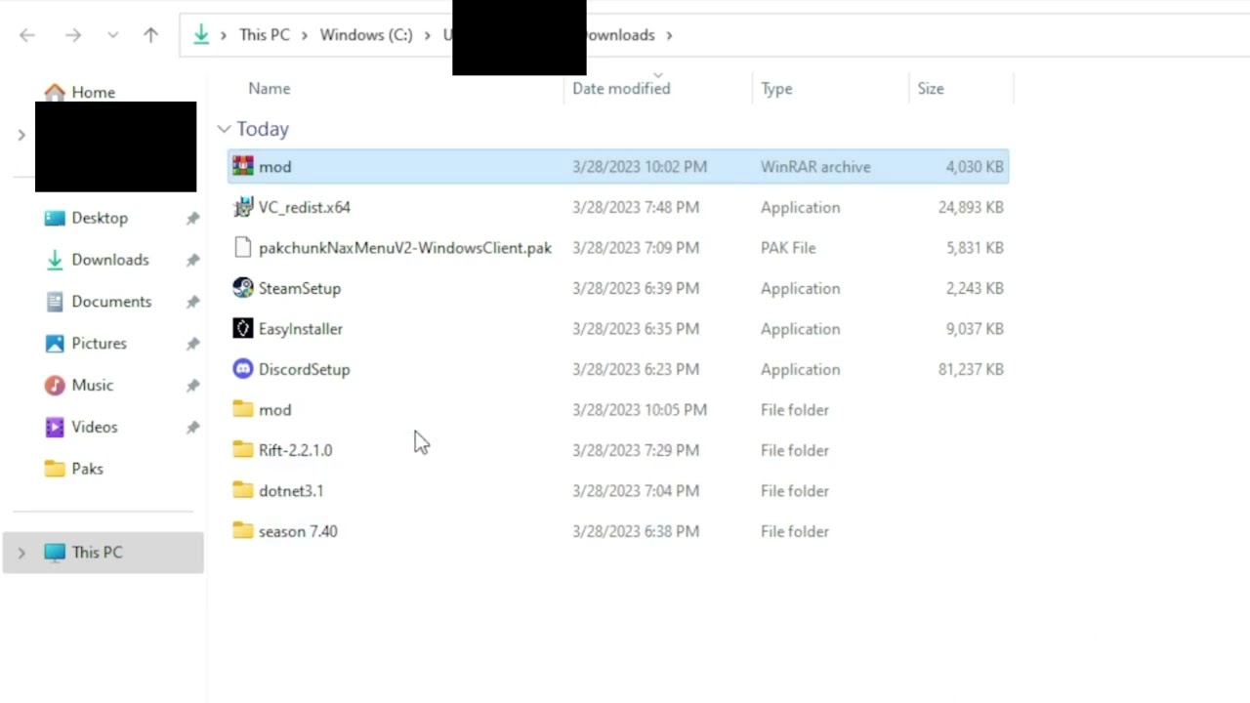This screenshot has height=703, width=1250.
Task: Click the DiscordSetup Discord icon
Action: click(243, 369)
